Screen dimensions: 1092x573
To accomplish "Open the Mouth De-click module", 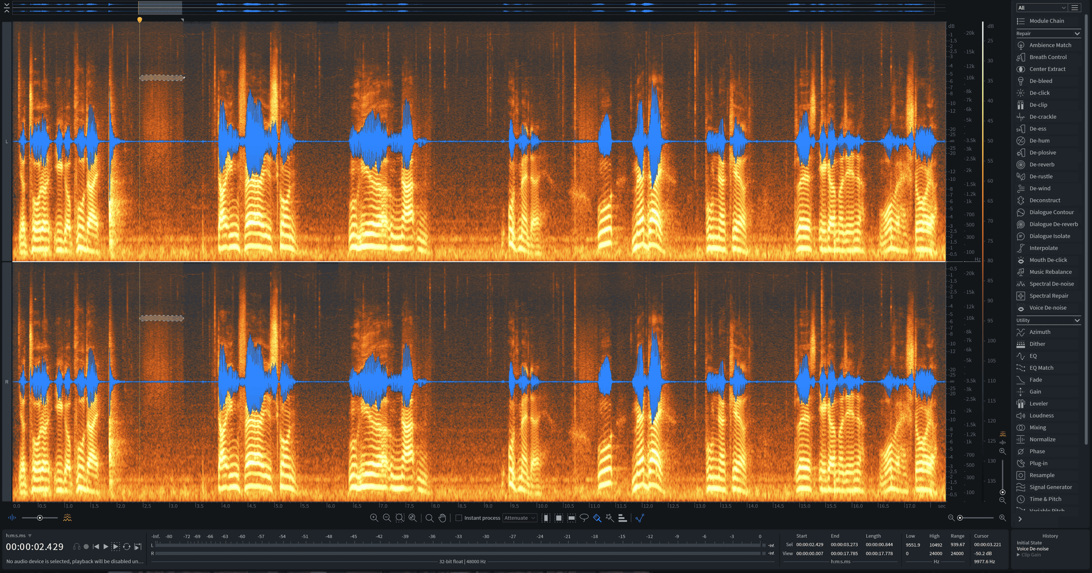I will coord(1048,260).
